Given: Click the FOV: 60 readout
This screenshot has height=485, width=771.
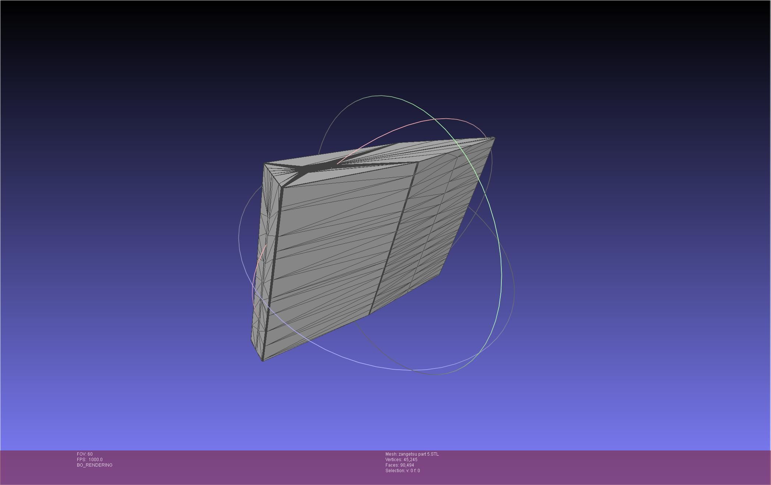Looking at the screenshot, I should click(x=85, y=454).
